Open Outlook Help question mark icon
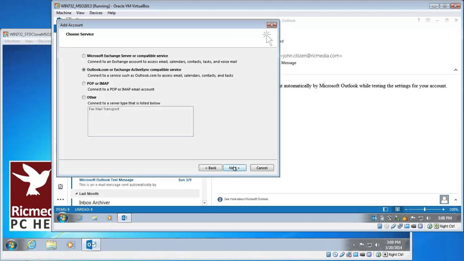The width and height of the screenshot is (464, 261). click(x=419, y=20)
